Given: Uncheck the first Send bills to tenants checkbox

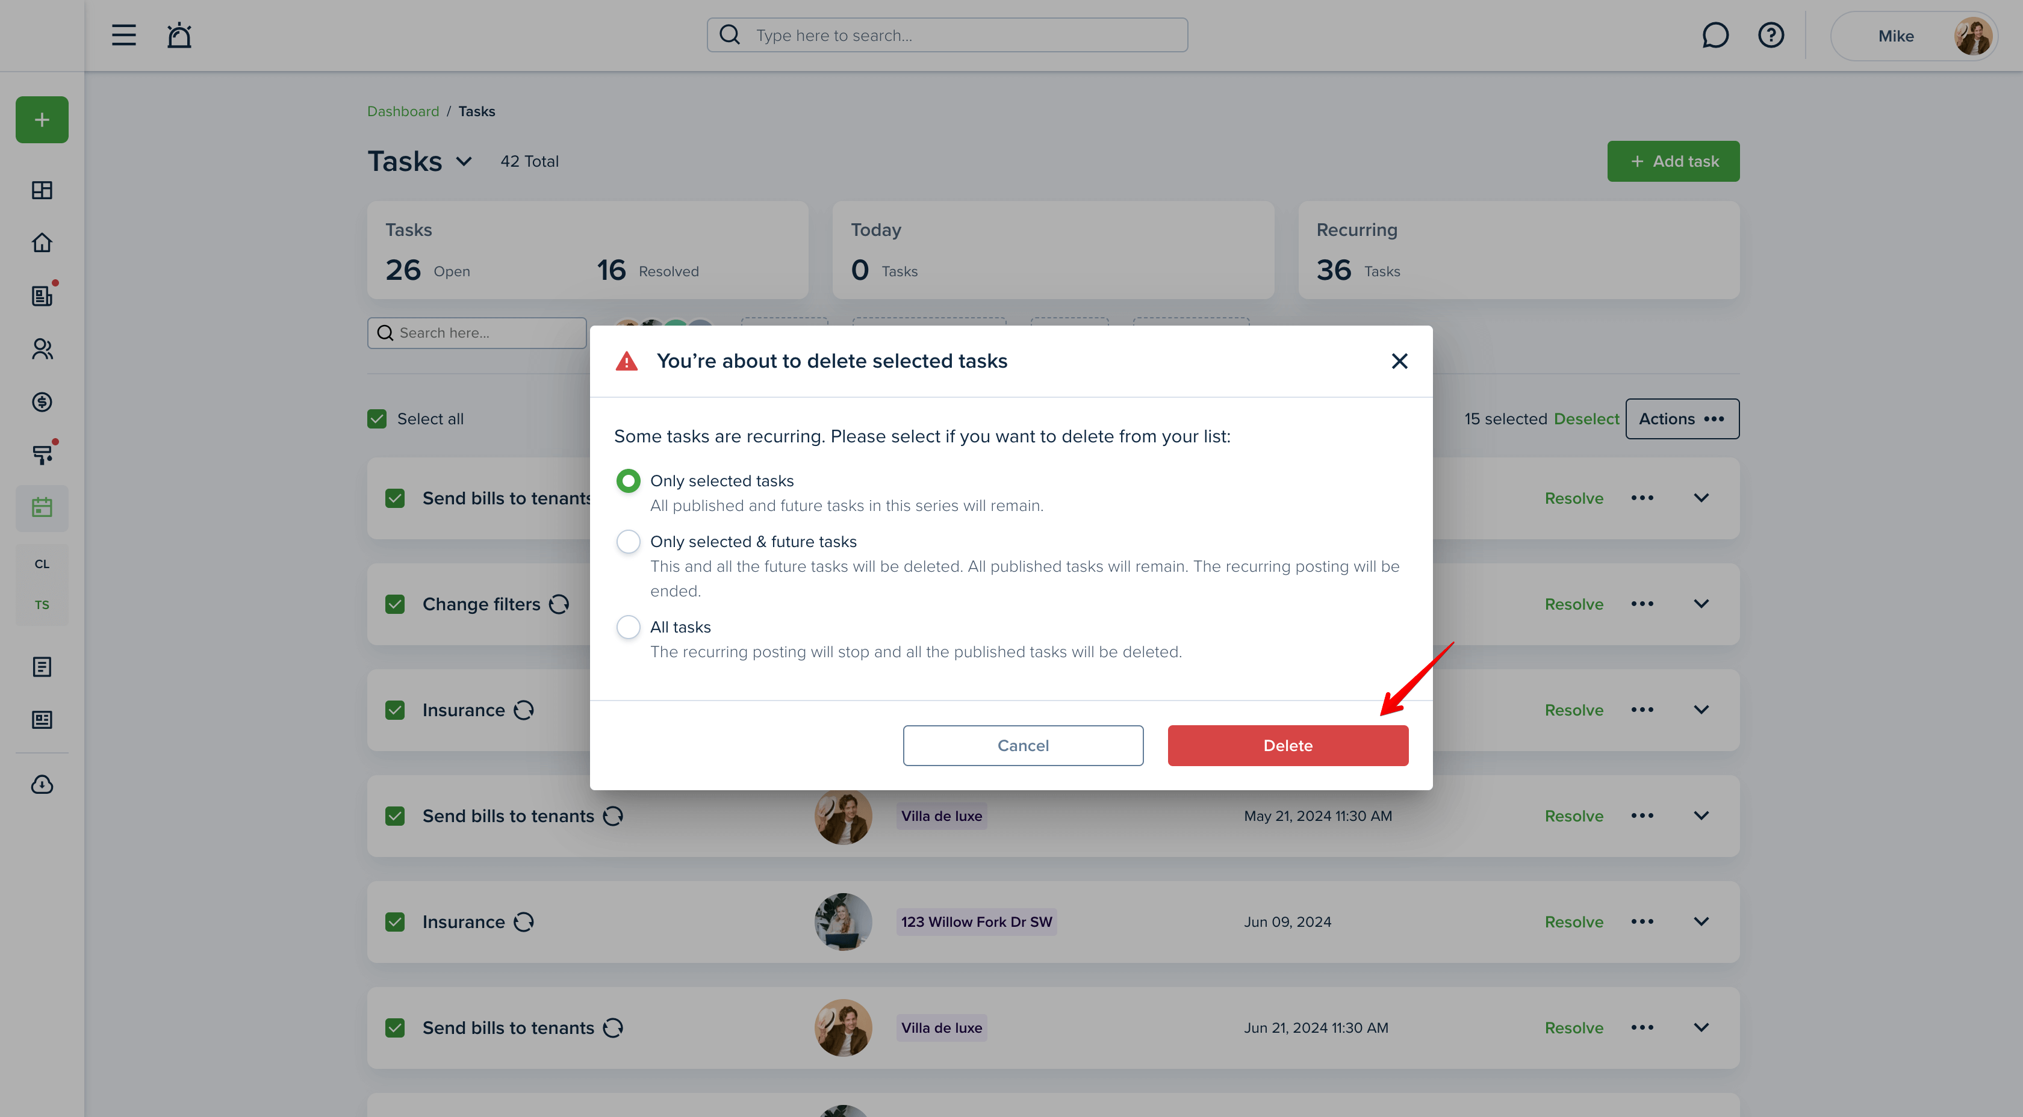Looking at the screenshot, I should (x=395, y=498).
